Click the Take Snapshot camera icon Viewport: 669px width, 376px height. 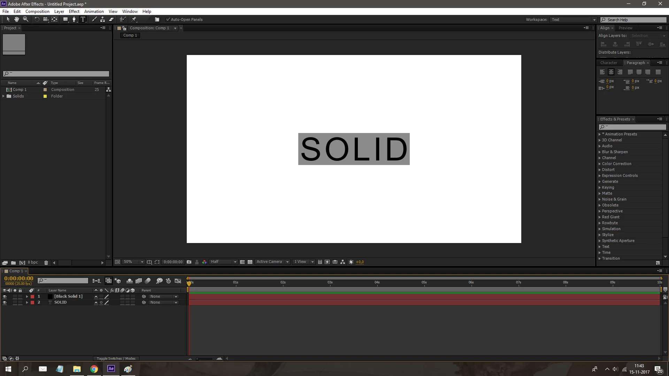coord(189,262)
